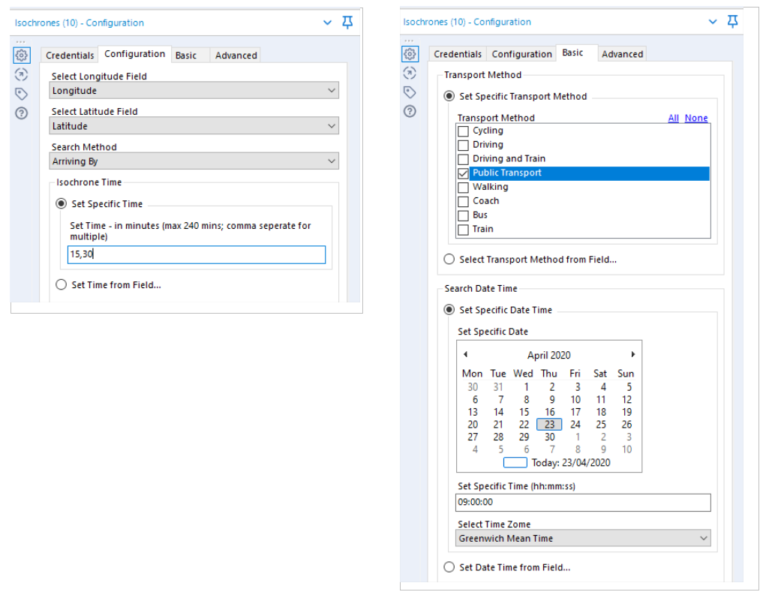Open the Credentials tab
Image resolution: width=766 pixels, height=598 pixels.
(x=69, y=55)
